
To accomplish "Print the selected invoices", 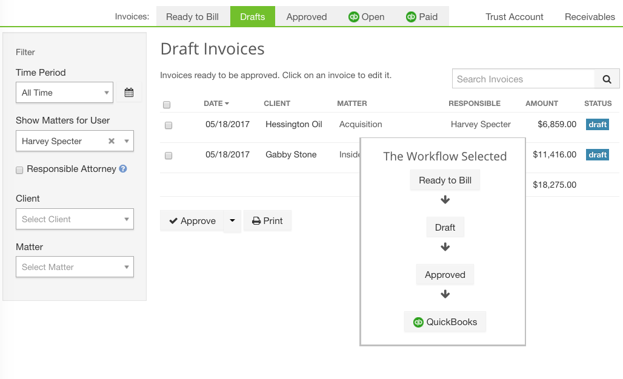I will (267, 221).
